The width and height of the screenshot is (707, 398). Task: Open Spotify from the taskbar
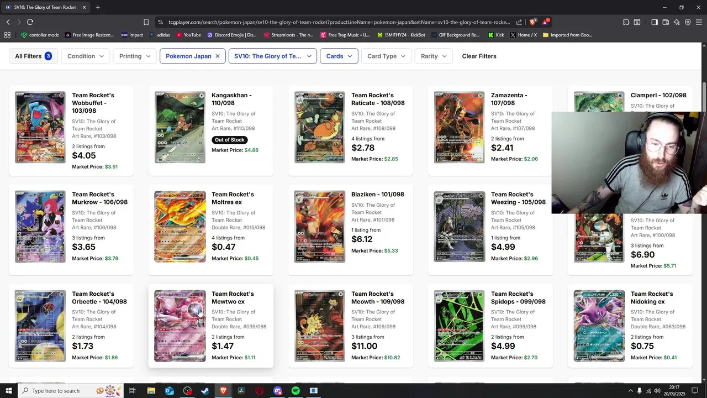pyautogui.click(x=296, y=391)
